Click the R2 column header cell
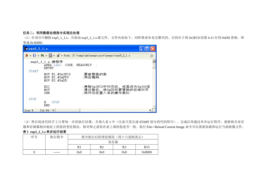The image size is (267, 189). pos(102,147)
